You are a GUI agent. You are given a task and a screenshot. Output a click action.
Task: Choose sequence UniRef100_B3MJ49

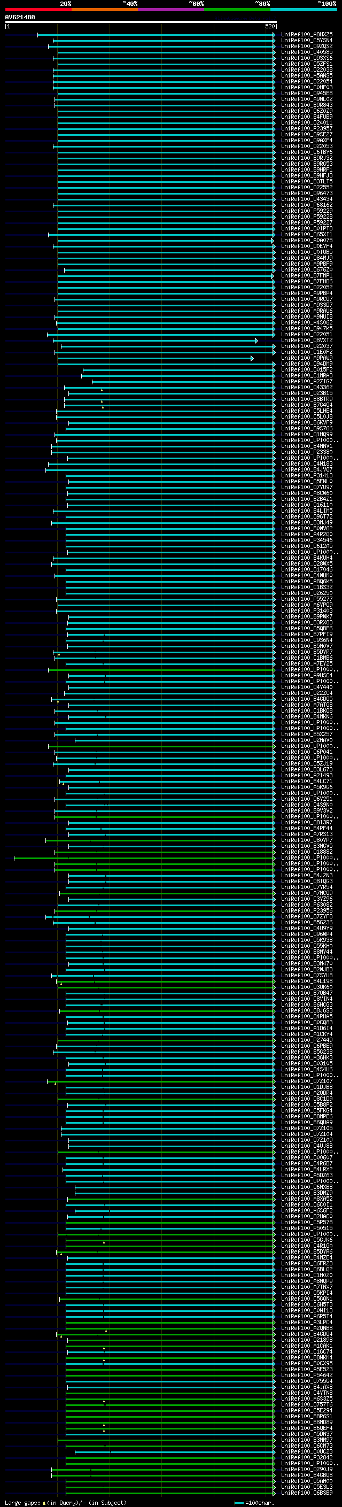307,522
